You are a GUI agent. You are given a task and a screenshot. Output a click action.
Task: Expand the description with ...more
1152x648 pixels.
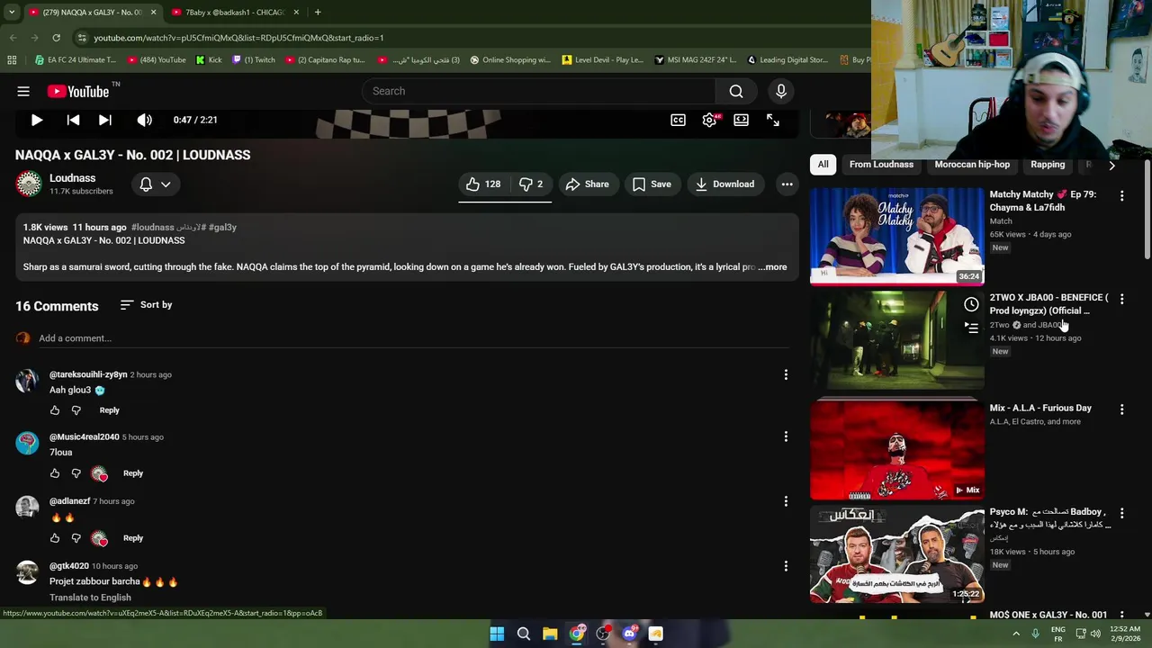(x=772, y=266)
